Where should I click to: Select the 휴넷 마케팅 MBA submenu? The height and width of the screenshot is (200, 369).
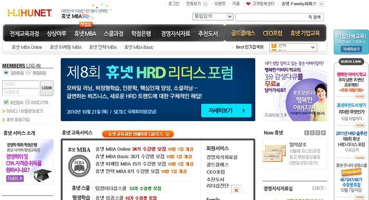click(66, 47)
